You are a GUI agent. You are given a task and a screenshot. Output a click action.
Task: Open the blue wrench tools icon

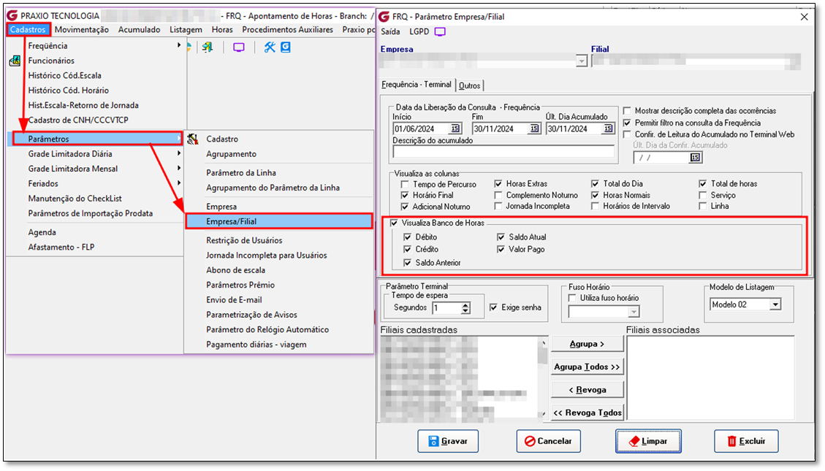pyautogui.click(x=270, y=47)
